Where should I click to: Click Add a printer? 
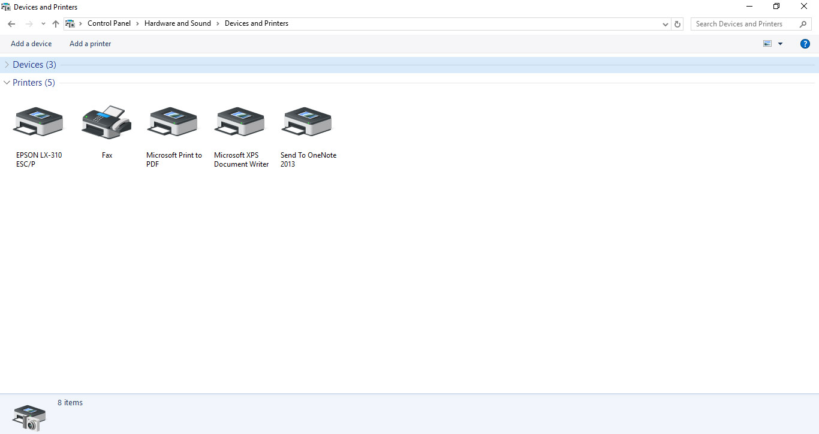pyautogui.click(x=90, y=44)
